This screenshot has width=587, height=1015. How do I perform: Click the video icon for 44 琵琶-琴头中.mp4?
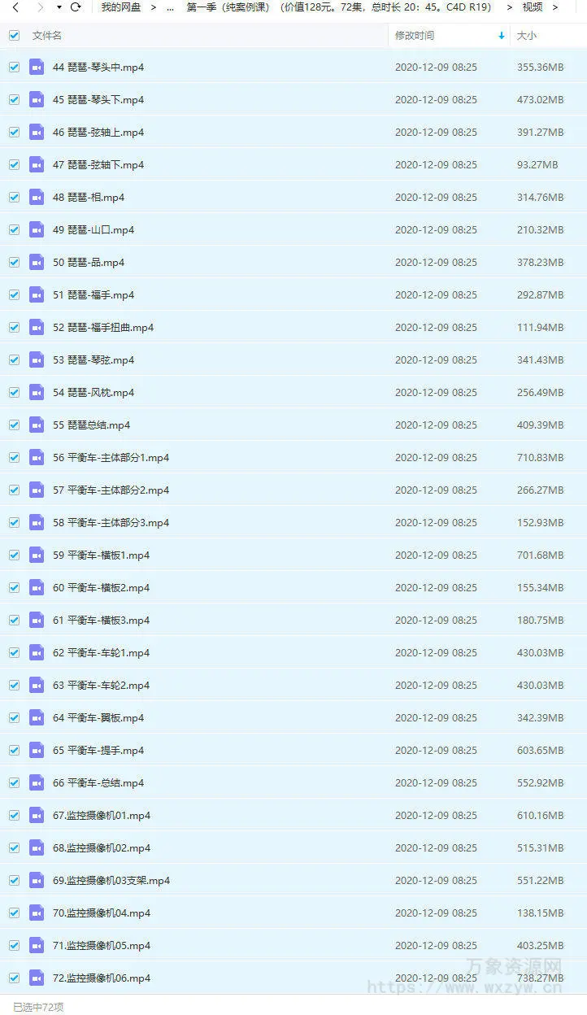[37, 67]
